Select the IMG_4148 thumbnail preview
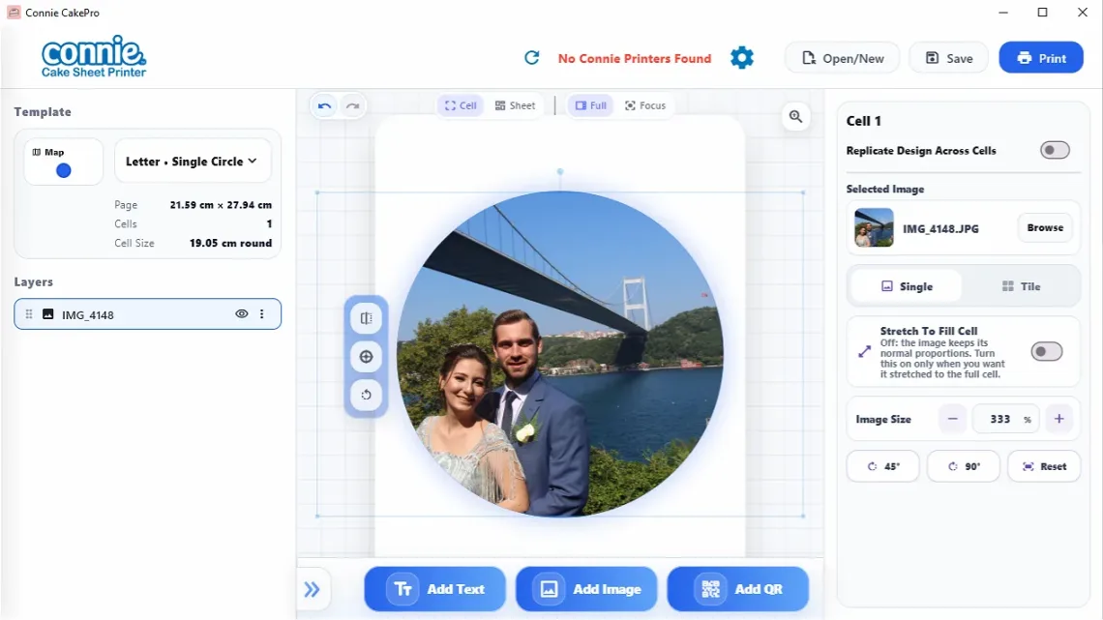 [874, 227]
